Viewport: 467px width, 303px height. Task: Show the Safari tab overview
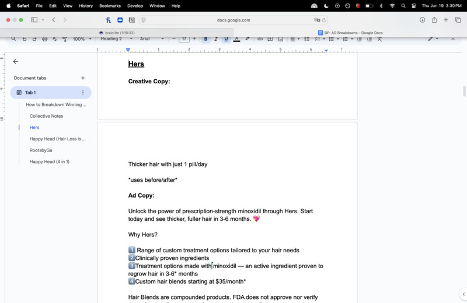pos(458,20)
